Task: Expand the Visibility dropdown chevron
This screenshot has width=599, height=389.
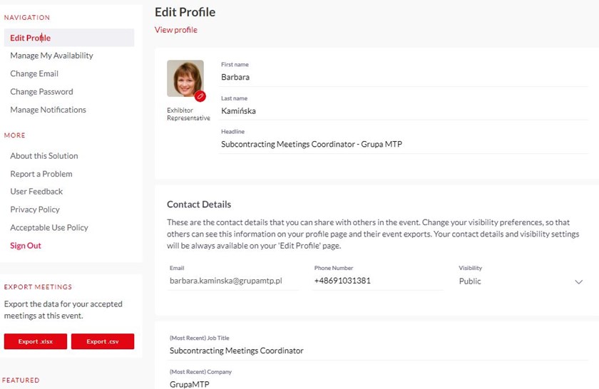Action: (578, 281)
